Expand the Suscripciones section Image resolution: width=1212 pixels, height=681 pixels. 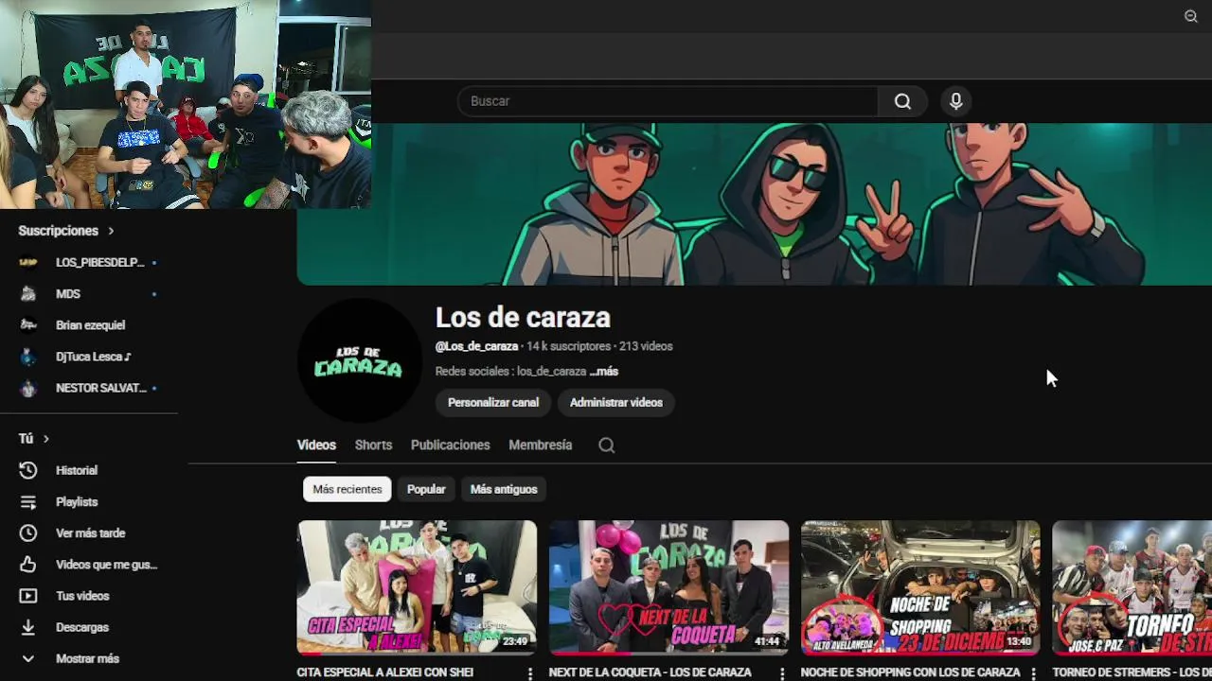click(x=66, y=231)
